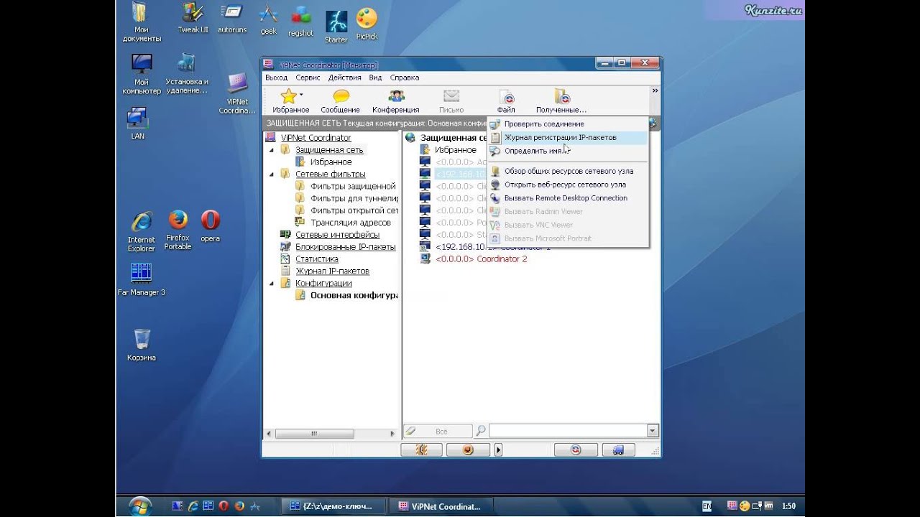The height and width of the screenshot is (517, 920).
Task: Open the search field dropdown arrow
Action: tap(653, 431)
